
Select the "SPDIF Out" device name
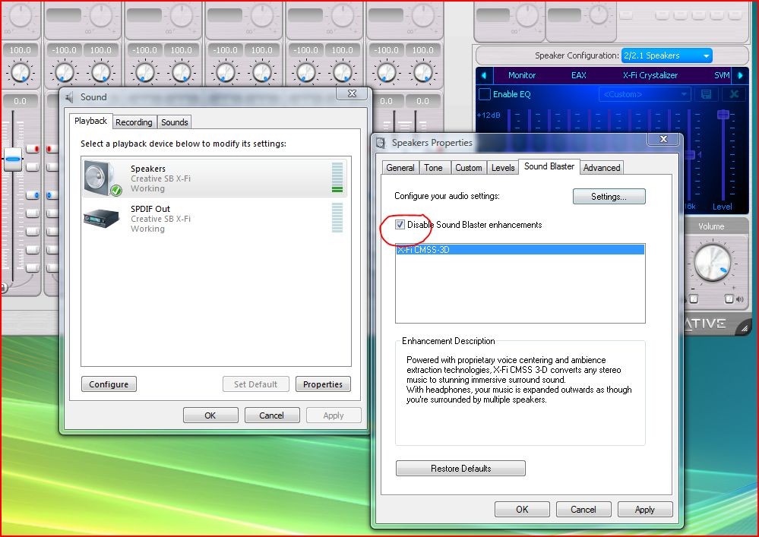click(x=150, y=209)
